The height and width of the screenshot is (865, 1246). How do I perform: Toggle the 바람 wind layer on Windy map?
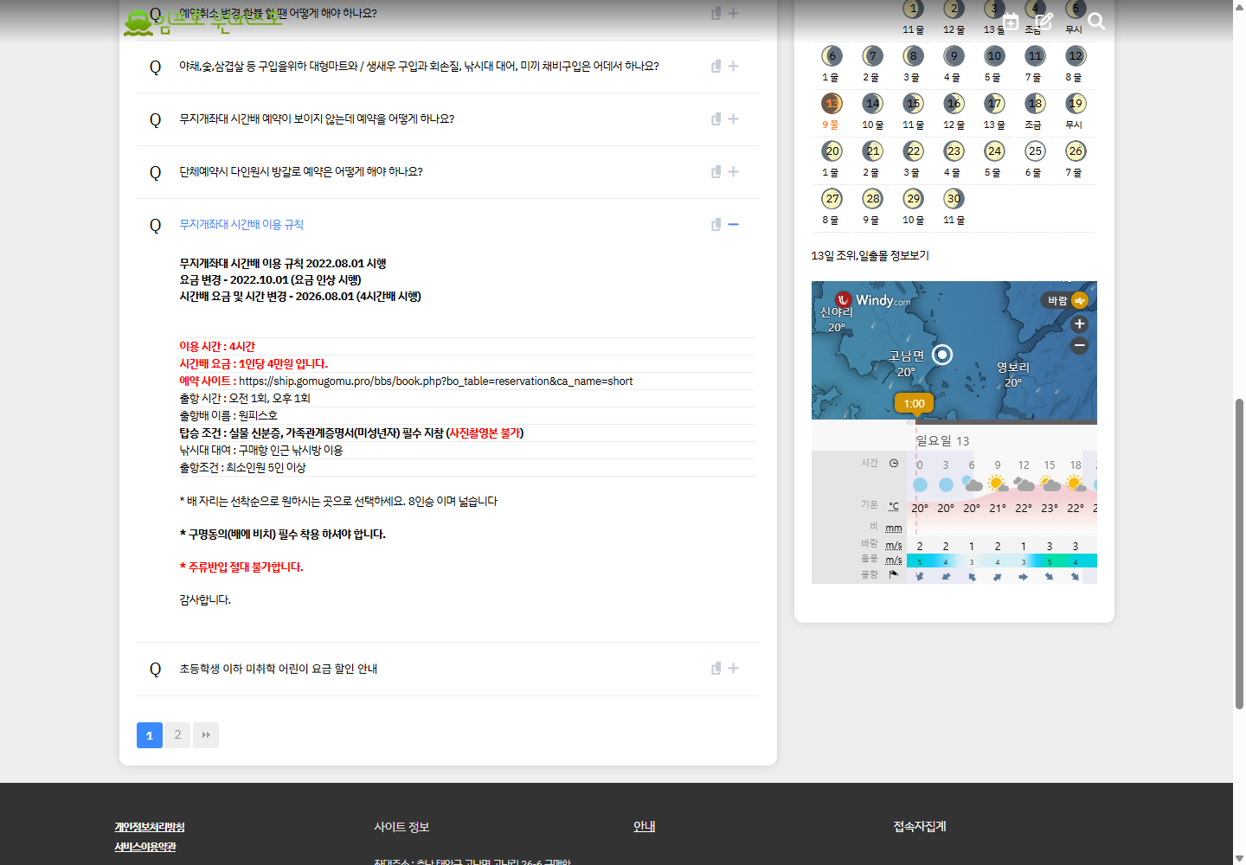click(1065, 300)
